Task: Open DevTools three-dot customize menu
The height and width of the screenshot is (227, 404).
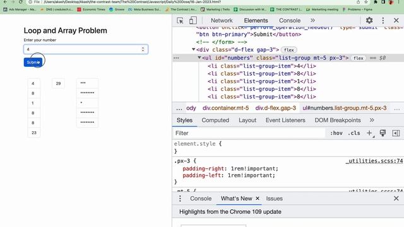Action: coord(383,20)
